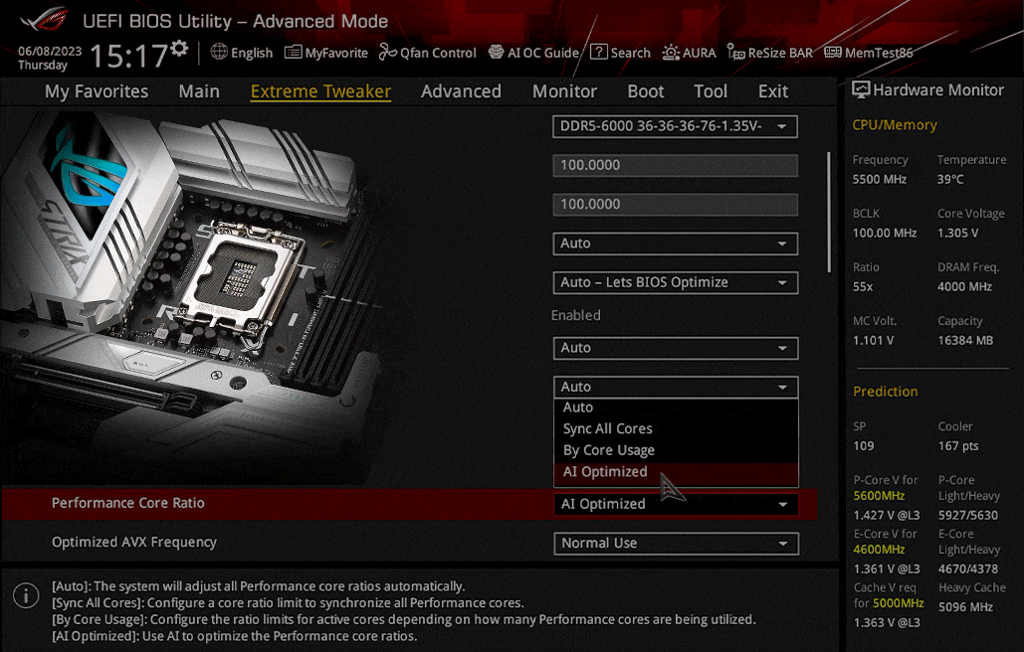Click the 39°C temperature value

[x=950, y=179]
